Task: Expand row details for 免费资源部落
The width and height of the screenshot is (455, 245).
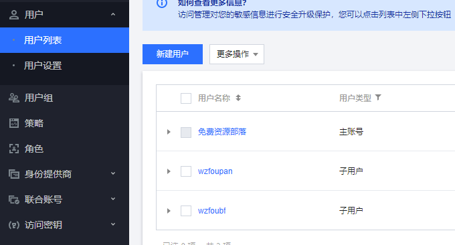Action: tap(169, 132)
